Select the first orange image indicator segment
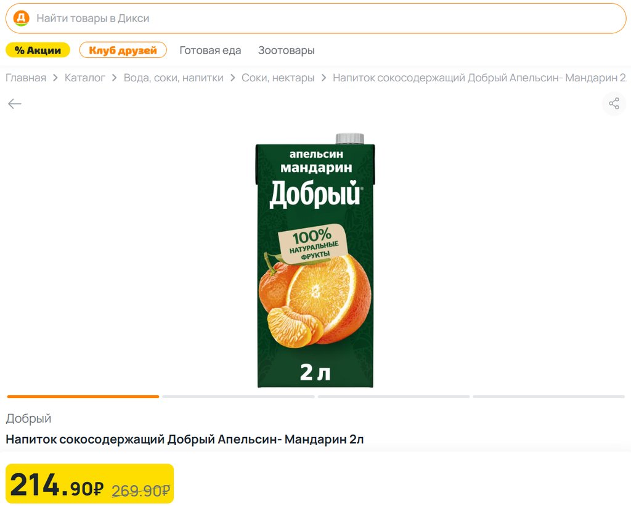This screenshot has height=506, width=631. 83,396
